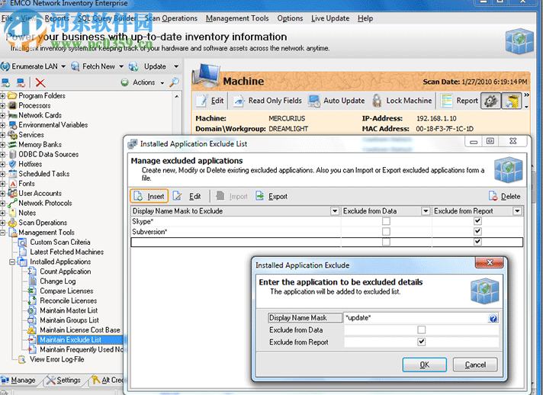The width and height of the screenshot is (543, 395).
Task: Select Compare Licenses in tree
Action: (x=66, y=291)
